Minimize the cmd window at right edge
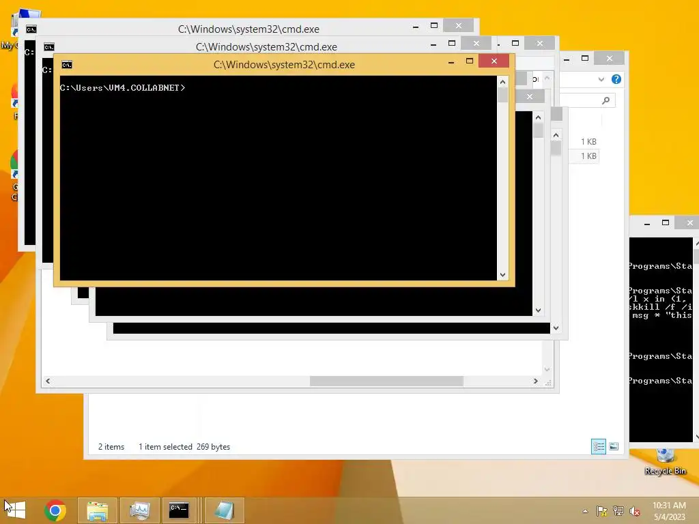The image size is (699, 524). (x=647, y=223)
